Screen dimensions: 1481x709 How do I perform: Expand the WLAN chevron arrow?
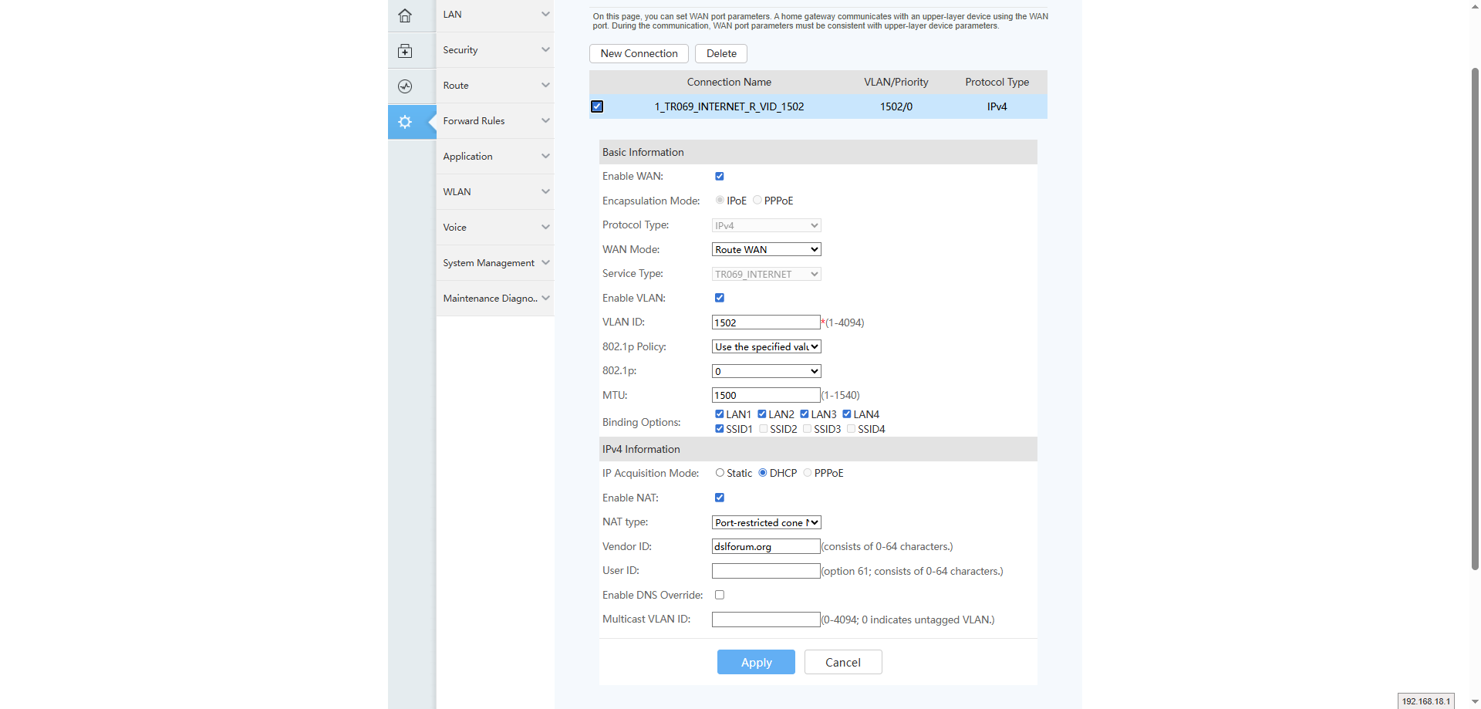[x=545, y=192]
